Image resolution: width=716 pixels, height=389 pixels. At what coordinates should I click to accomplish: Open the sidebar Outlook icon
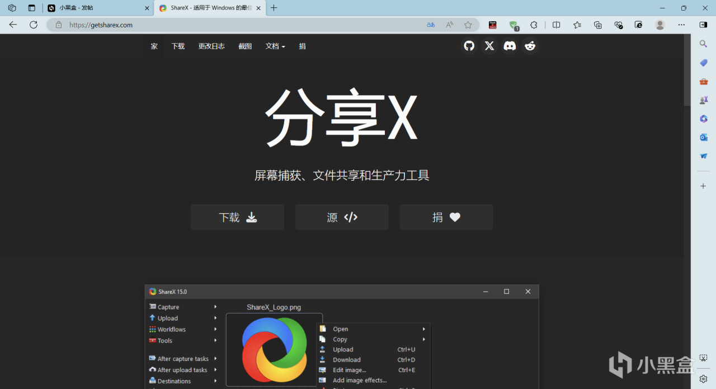[x=704, y=137]
